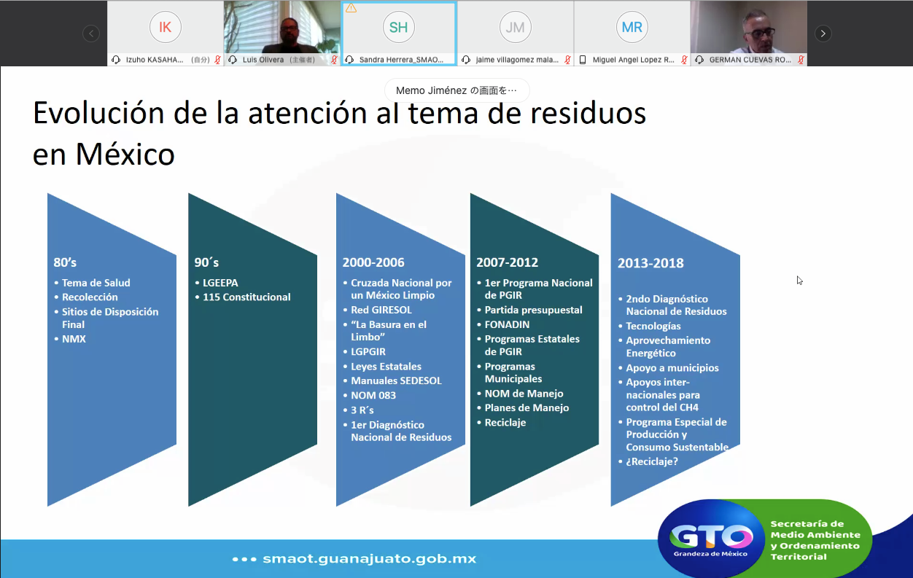Click the 'Partida presupuestal' bullet
This screenshot has height=578, width=913.
click(534, 310)
